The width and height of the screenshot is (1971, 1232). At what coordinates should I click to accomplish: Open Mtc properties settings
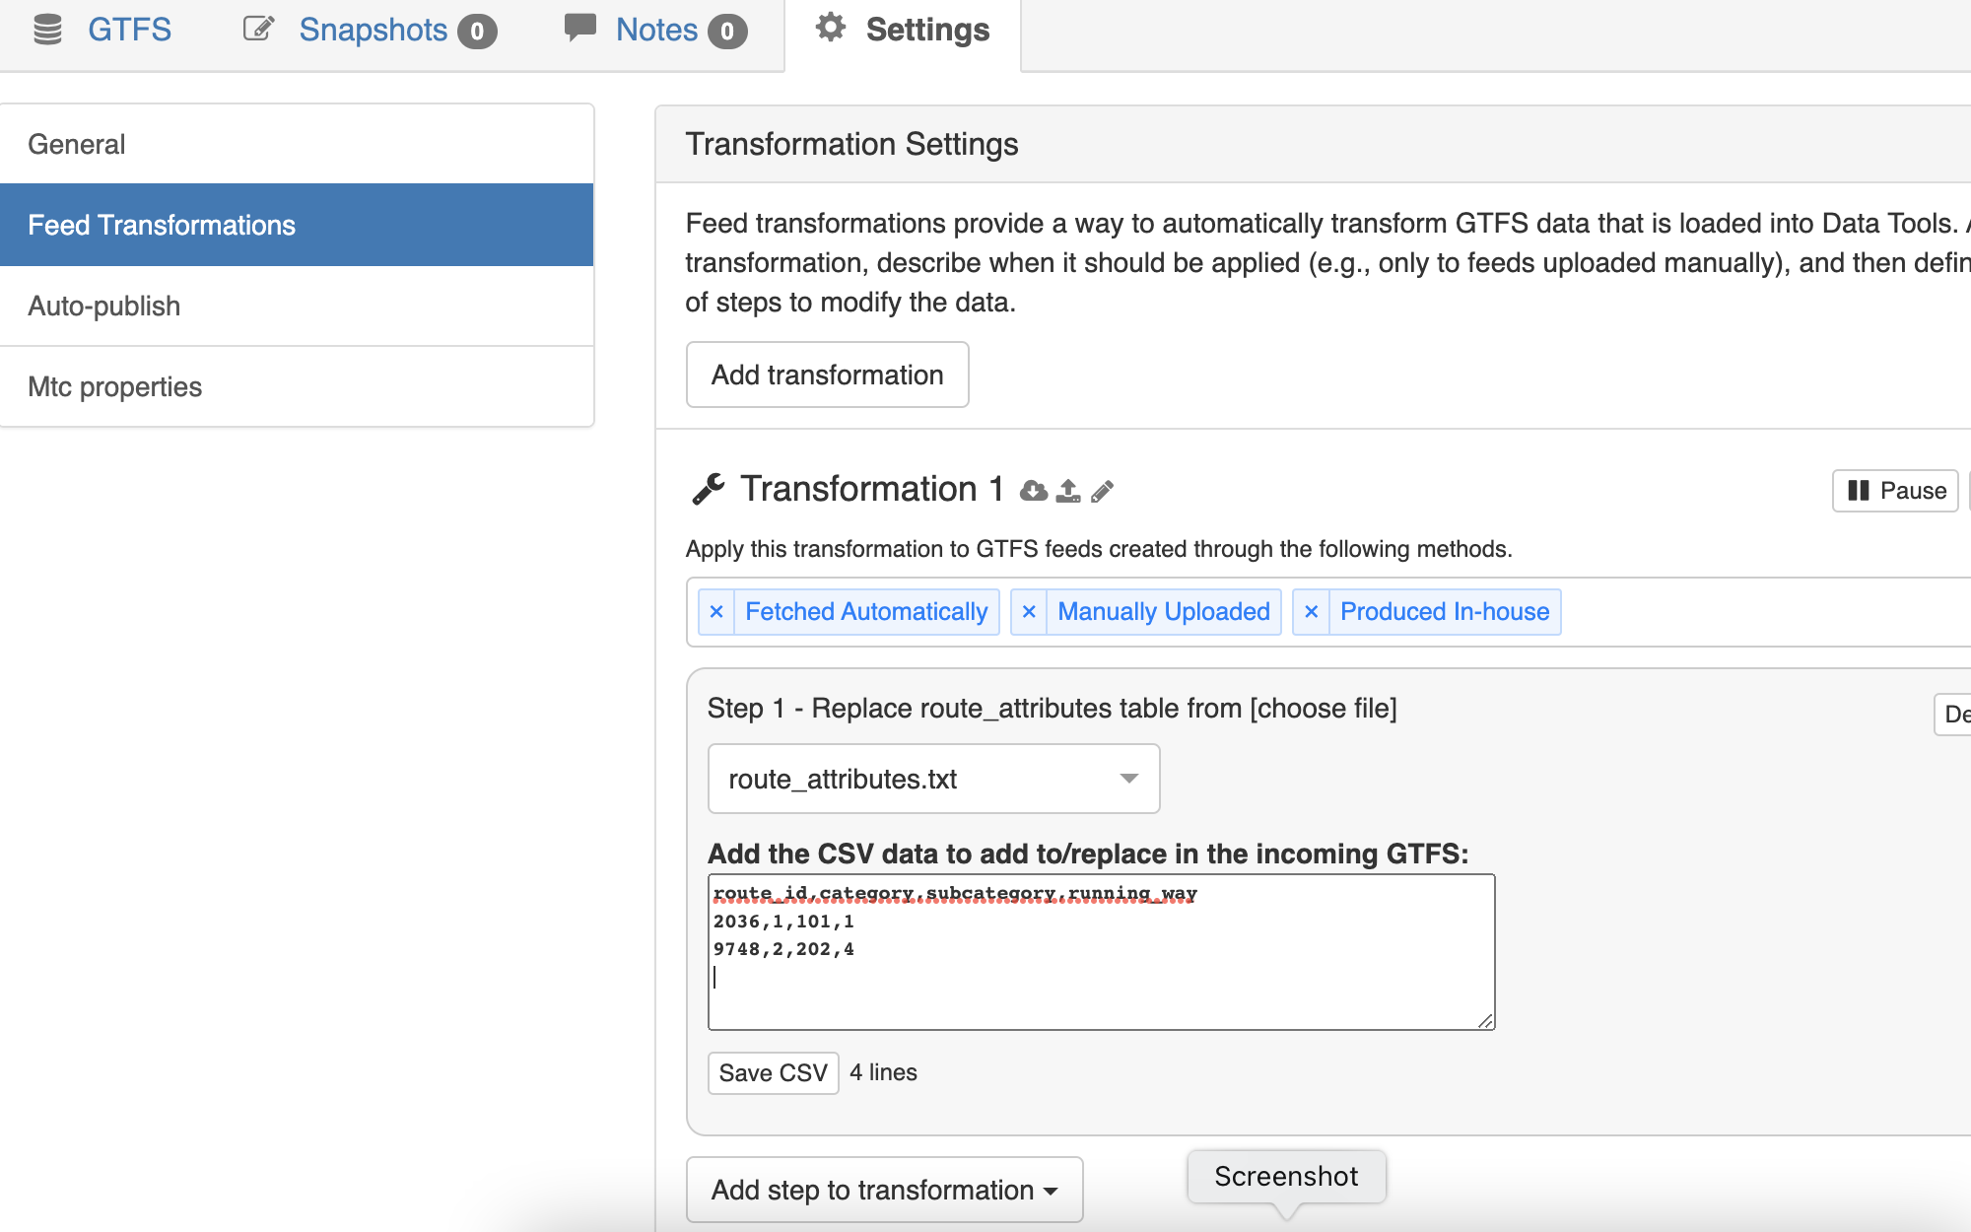[x=297, y=386]
